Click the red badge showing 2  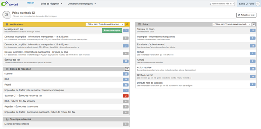pos(126,96)
